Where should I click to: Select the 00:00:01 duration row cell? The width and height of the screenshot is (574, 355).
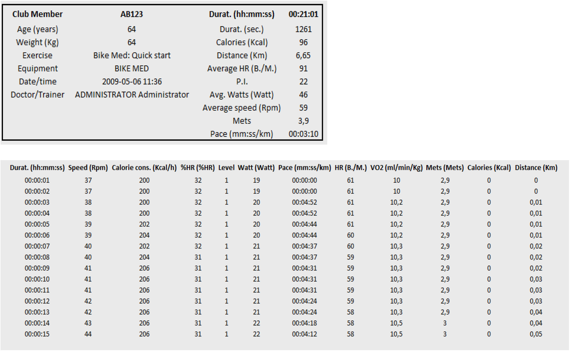[37, 181]
